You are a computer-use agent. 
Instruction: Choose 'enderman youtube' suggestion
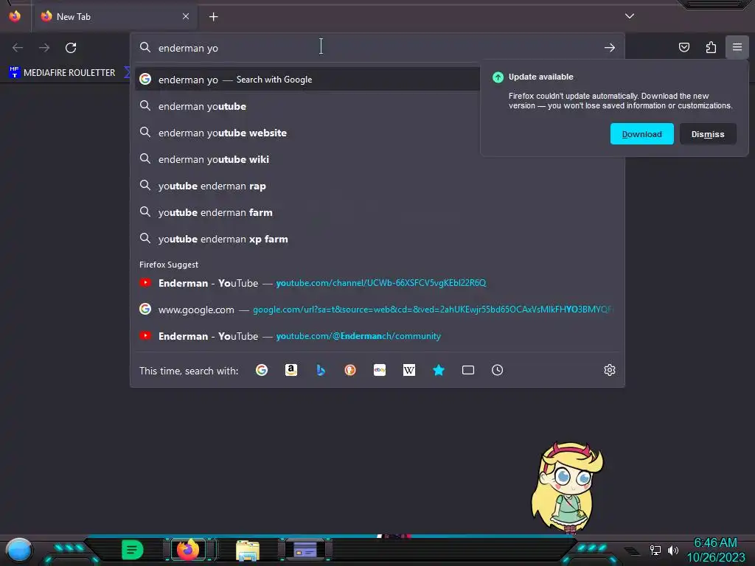307,106
